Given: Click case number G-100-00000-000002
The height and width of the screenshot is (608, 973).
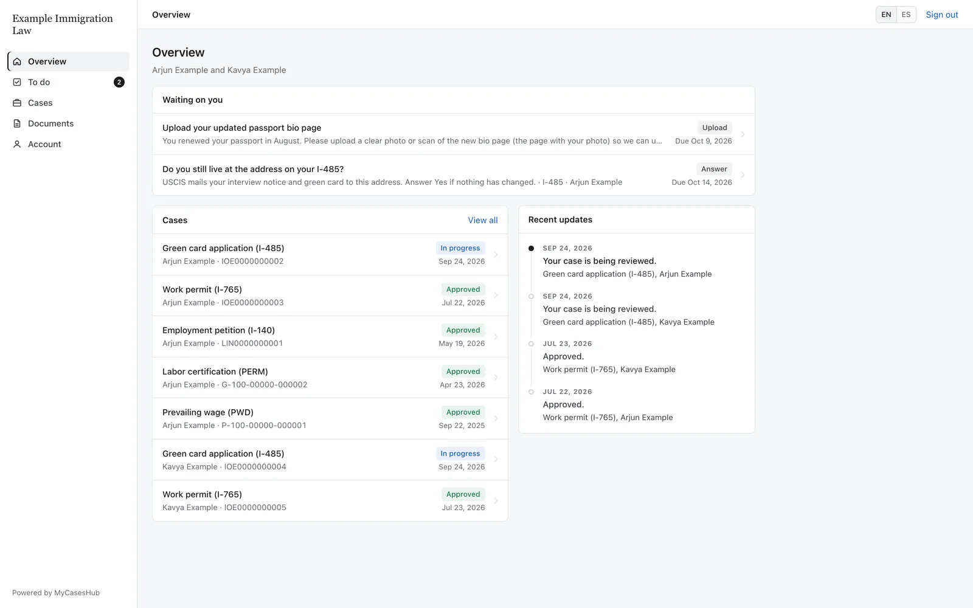Looking at the screenshot, I should pyautogui.click(x=265, y=385).
